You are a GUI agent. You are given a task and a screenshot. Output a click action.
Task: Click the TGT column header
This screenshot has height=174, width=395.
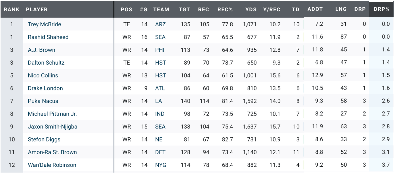point(184,9)
